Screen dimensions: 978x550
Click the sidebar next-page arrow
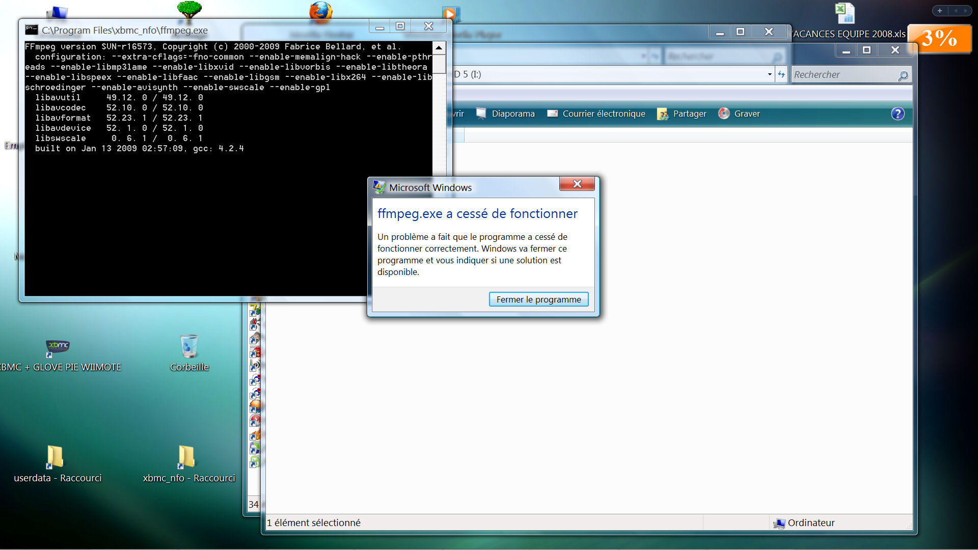tap(965, 11)
